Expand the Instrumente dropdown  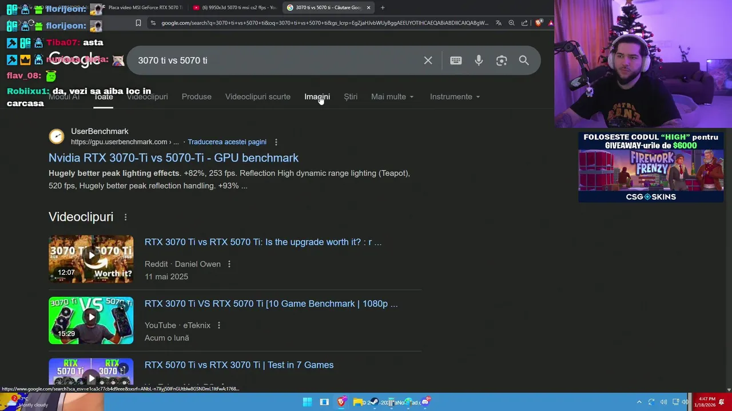[455, 96]
